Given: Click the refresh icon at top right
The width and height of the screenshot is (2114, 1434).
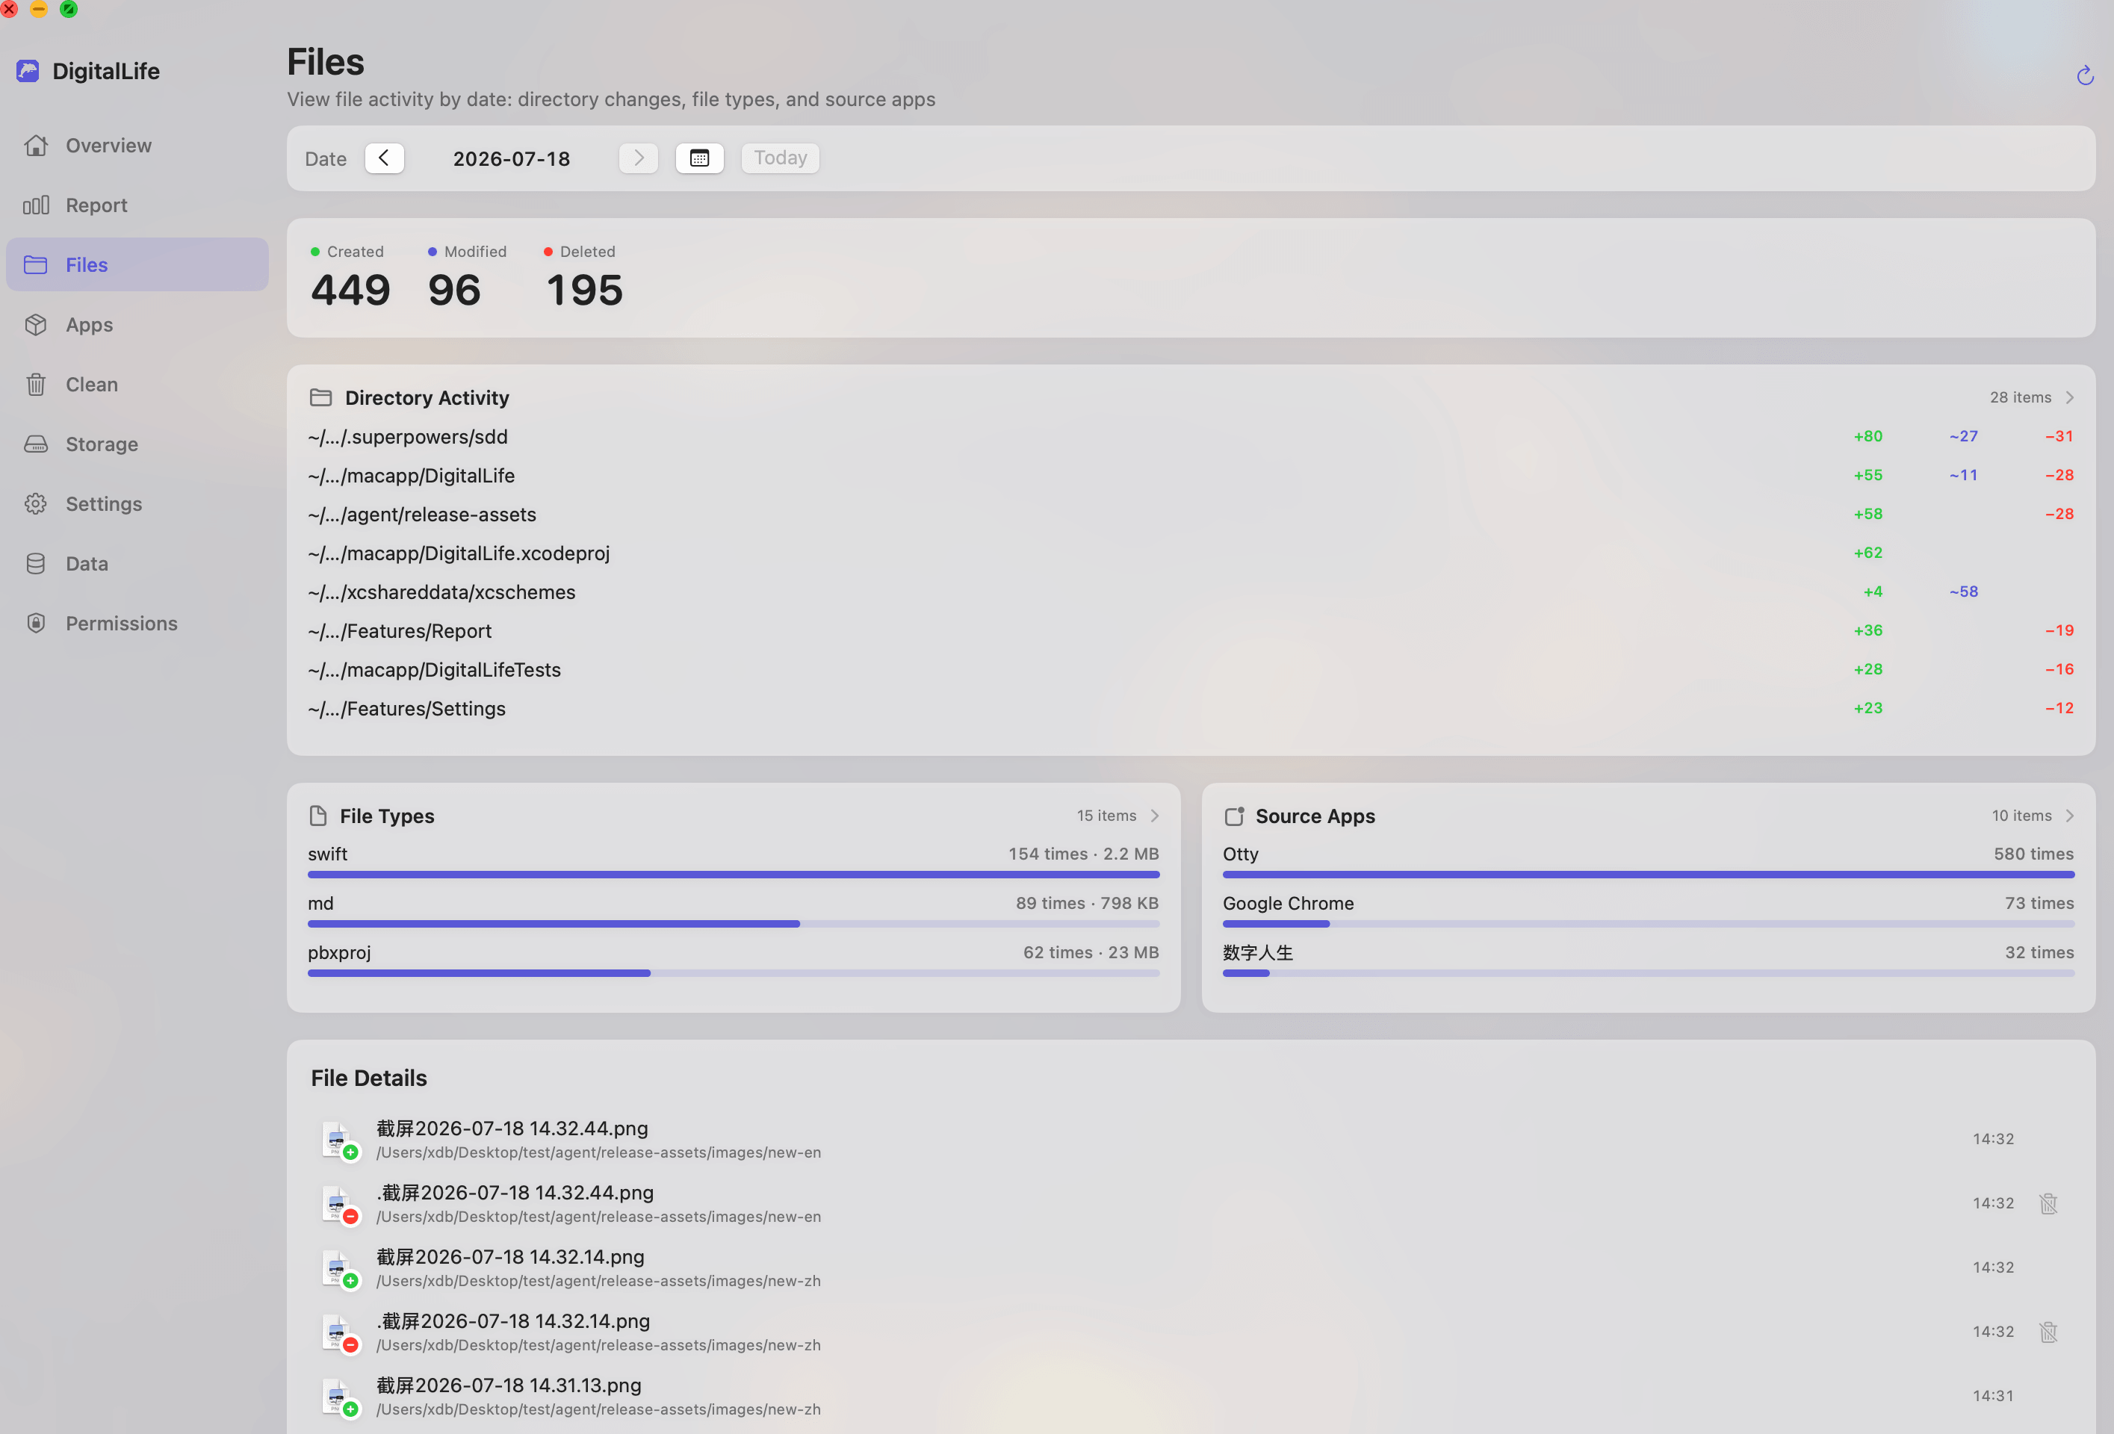Looking at the screenshot, I should 2085,75.
